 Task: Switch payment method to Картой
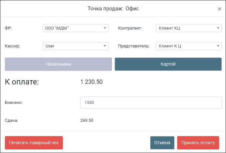pyautogui.click(x=168, y=64)
